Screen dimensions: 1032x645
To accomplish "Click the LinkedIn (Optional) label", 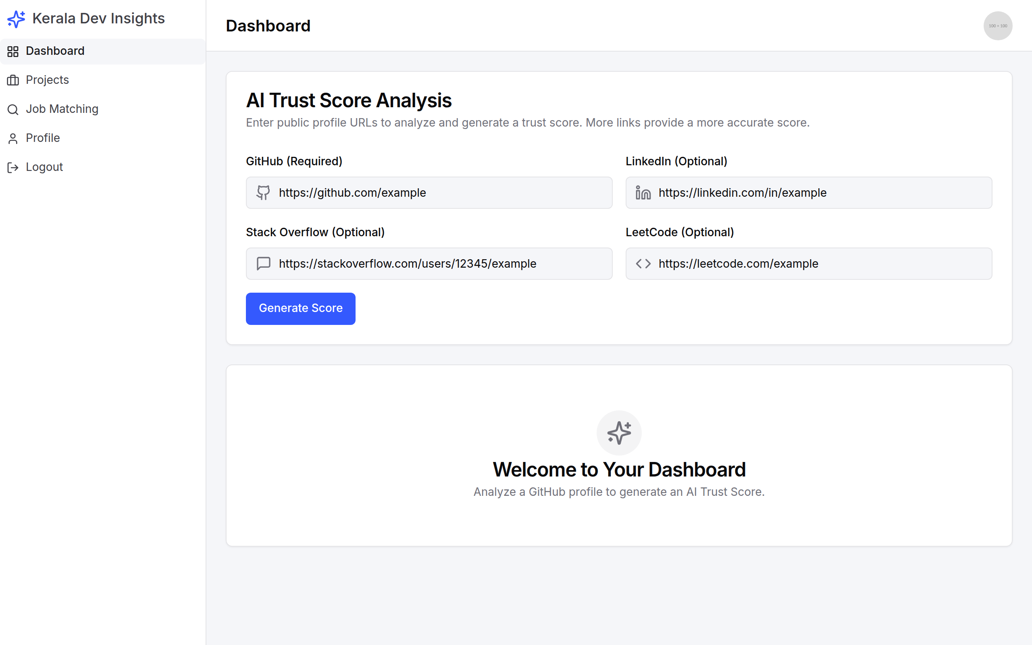I will (x=676, y=161).
